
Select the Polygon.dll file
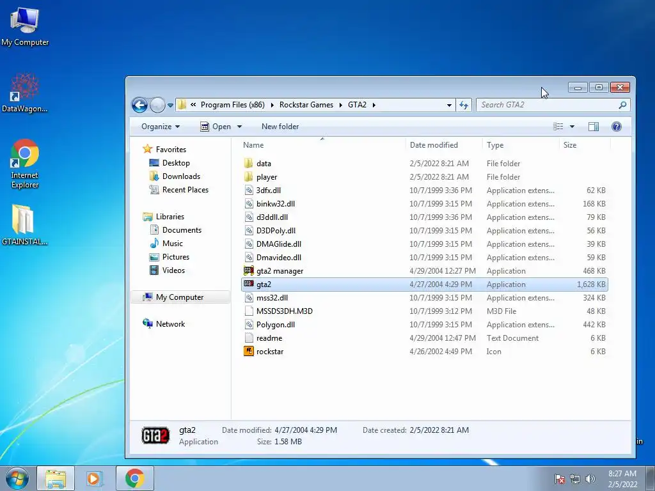pyautogui.click(x=425, y=324)
